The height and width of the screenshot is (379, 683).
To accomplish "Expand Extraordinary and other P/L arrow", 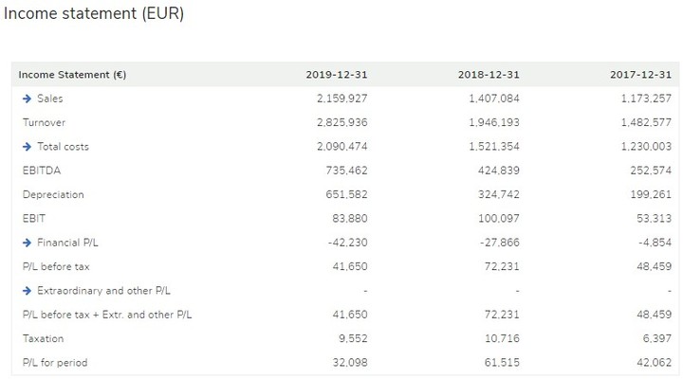I will tap(27, 290).
